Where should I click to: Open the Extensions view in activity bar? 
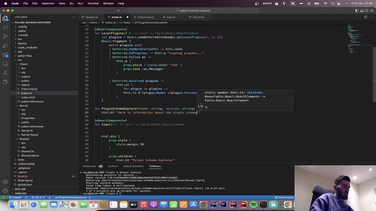coord(5,55)
